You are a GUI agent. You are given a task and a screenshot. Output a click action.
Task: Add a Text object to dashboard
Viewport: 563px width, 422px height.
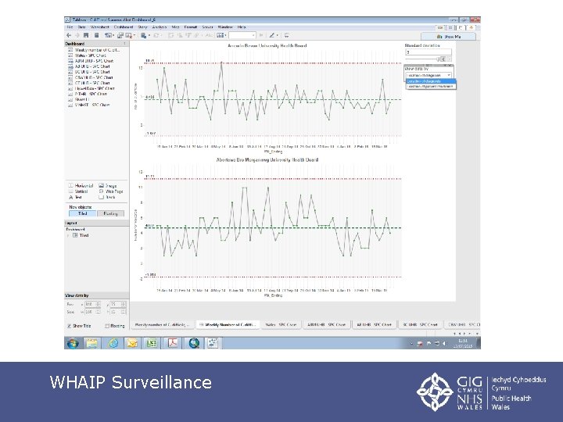[75, 198]
